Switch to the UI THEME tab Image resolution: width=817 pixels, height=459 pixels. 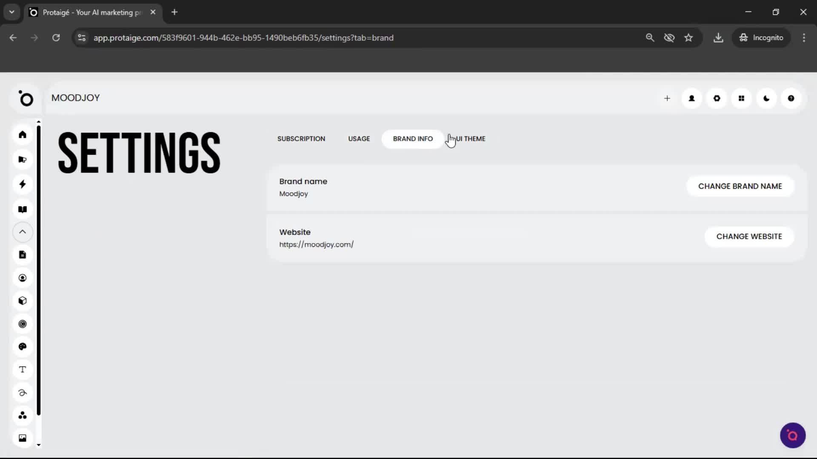(470, 139)
